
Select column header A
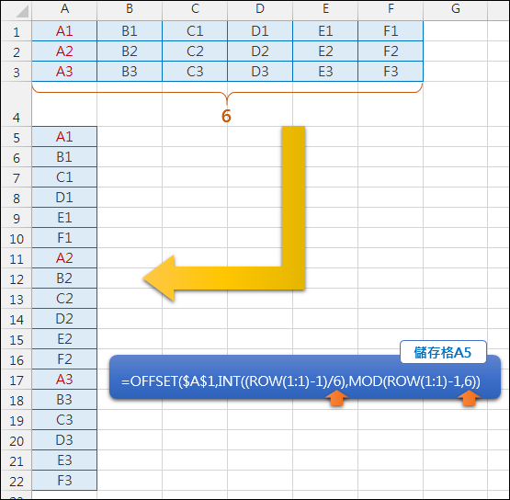pos(64,10)
